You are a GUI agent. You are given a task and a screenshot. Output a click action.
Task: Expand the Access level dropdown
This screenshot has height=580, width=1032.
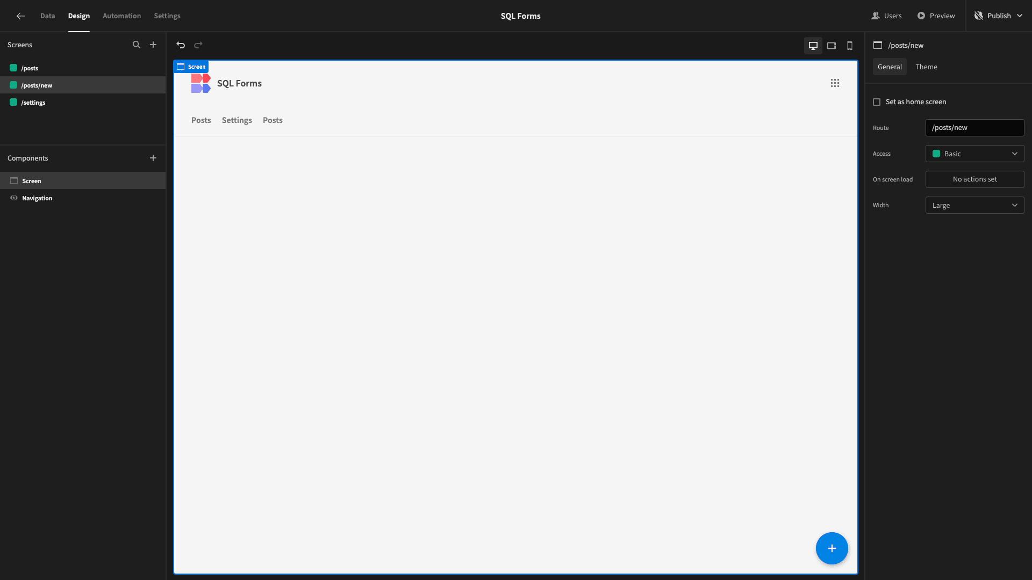pyautogui.click(x=974, y=153)
